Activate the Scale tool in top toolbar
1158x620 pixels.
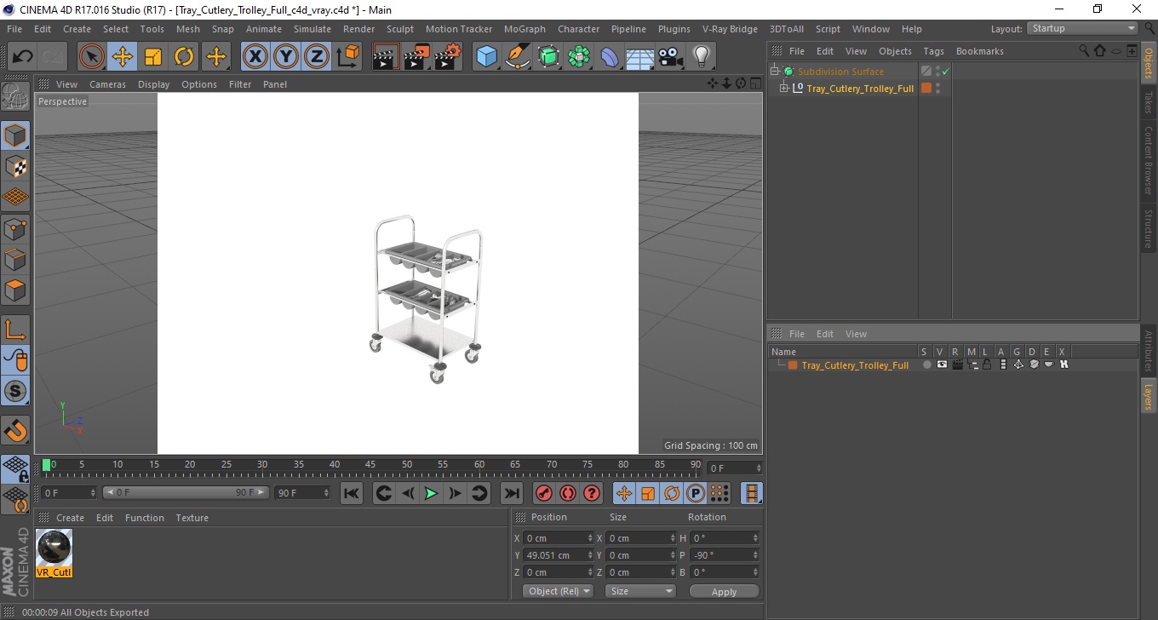[153, 57]
